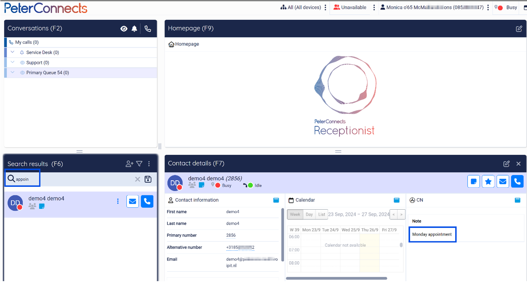Click the call button in Contact details
Screen dimensions: 527x283
click(x=517, y=181)
